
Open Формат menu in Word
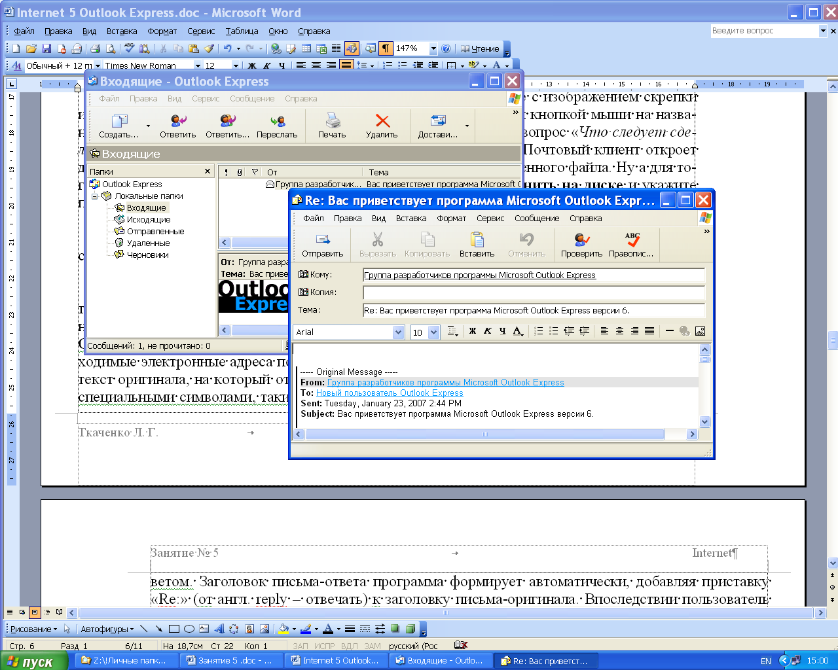tap(162, 31)
